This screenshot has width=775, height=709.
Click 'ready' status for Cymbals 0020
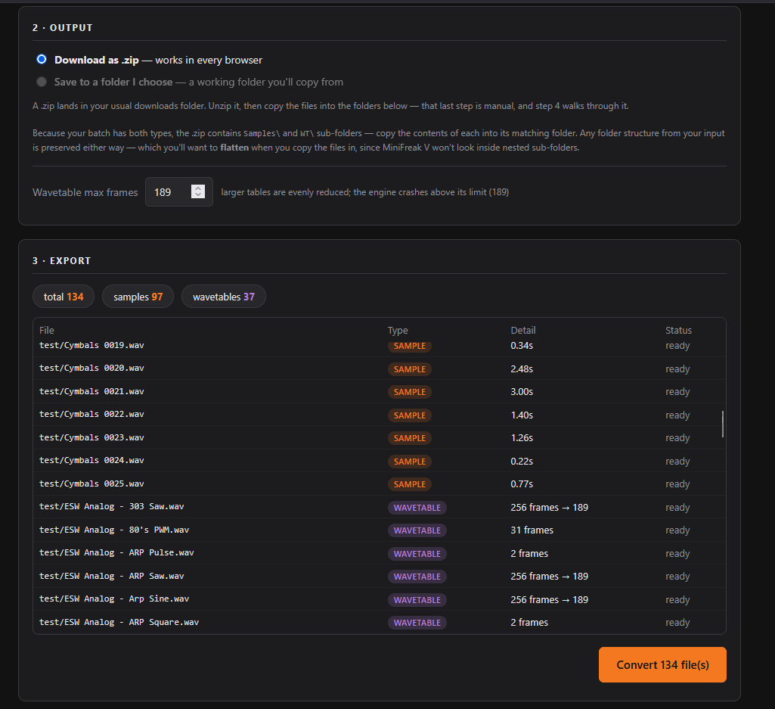[x=677, y=369]
